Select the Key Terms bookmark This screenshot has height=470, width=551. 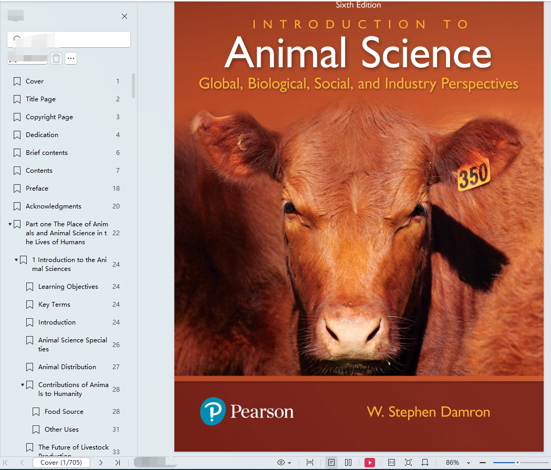(54, 305)
